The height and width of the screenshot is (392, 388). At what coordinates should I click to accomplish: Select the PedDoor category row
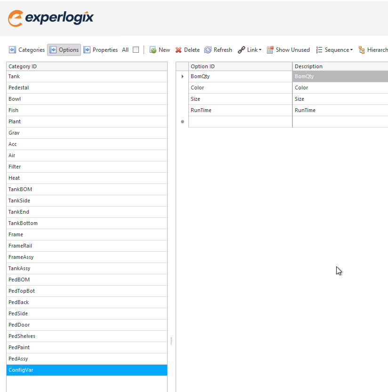87,325
